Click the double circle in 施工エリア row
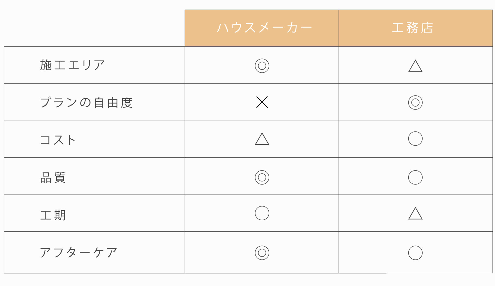 click(x=262, y=66)
